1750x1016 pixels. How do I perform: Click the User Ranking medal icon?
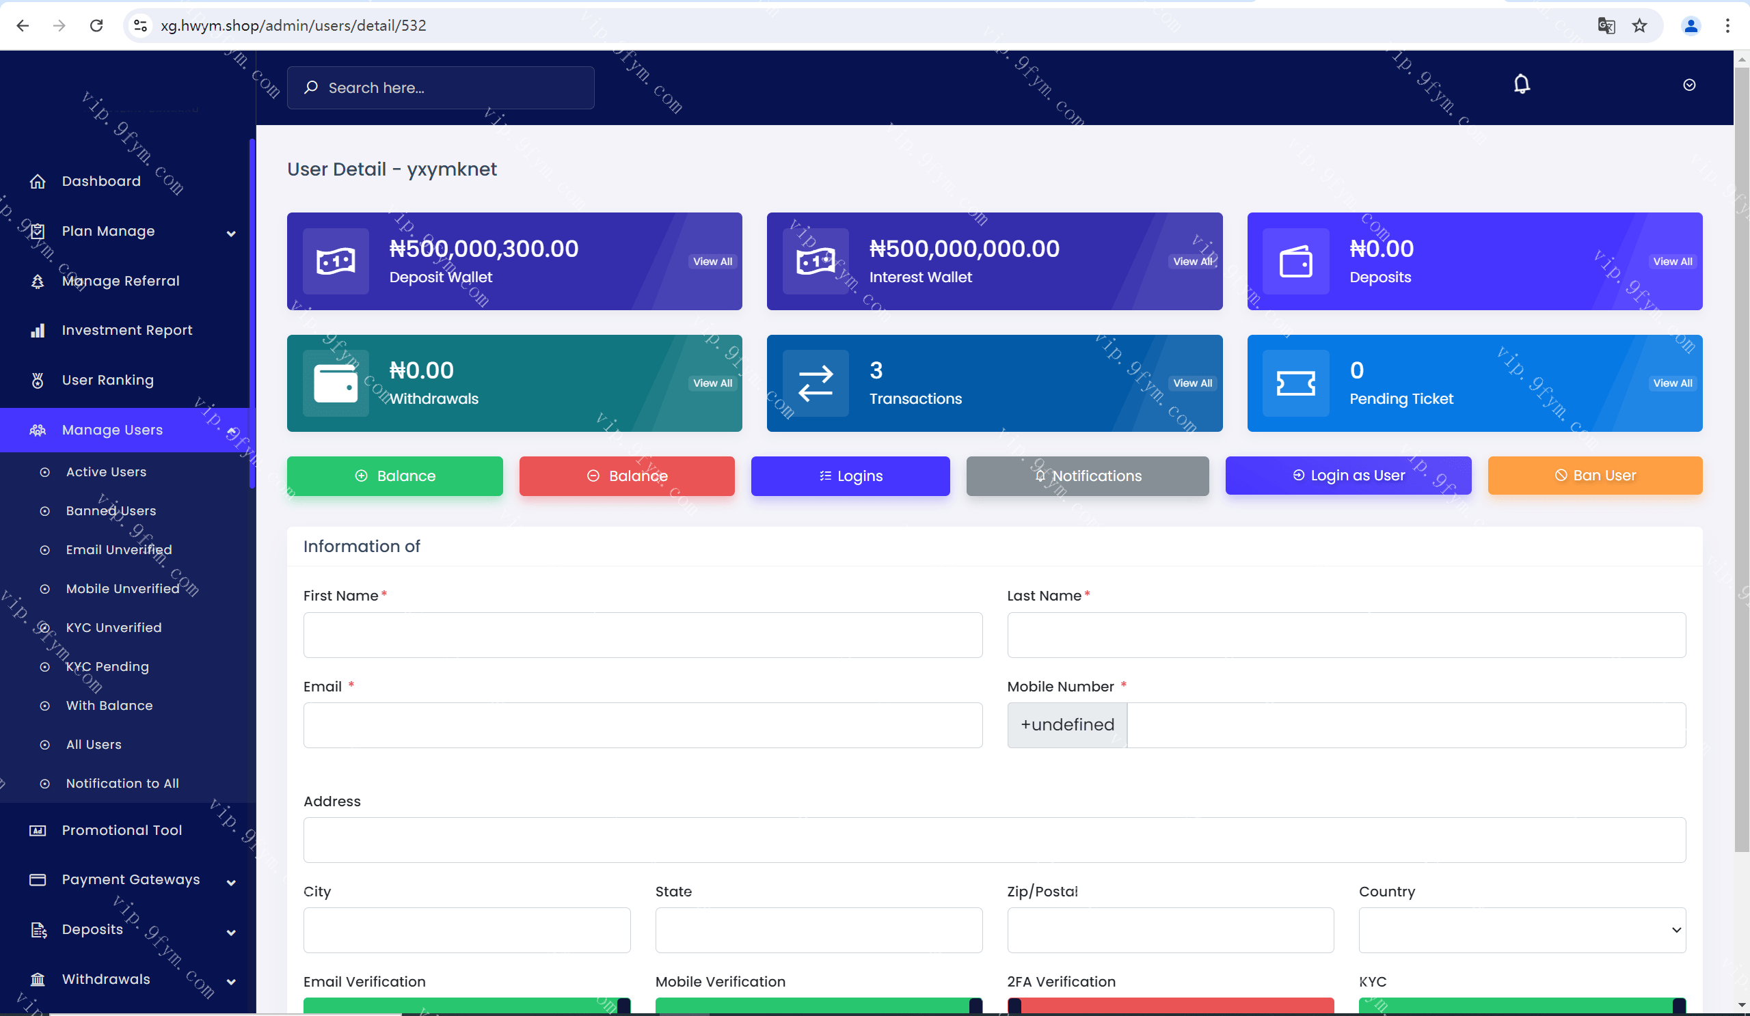(38, 381)
